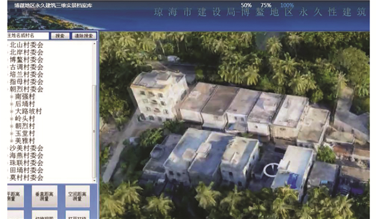Expand the 南强村 sub-node
The image size is (377, 219).
[x=12, y=96]
